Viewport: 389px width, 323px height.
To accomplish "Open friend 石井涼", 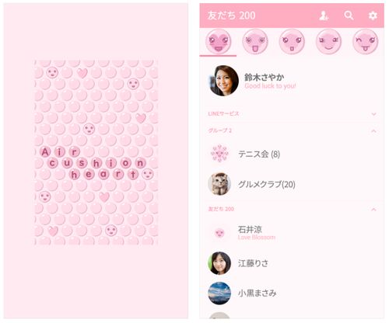I will 292,233.
